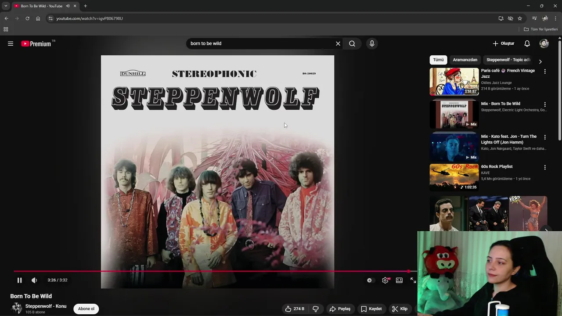Share the video using Paylaş

tap(340, 309)
